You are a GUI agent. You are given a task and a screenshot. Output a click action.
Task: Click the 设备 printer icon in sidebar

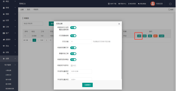(4, 52)
